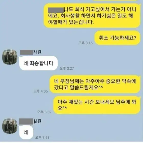The image size is (143, 143).
Task: Click the gray redaction block inside first yellow message
Action: pos(56,10)
